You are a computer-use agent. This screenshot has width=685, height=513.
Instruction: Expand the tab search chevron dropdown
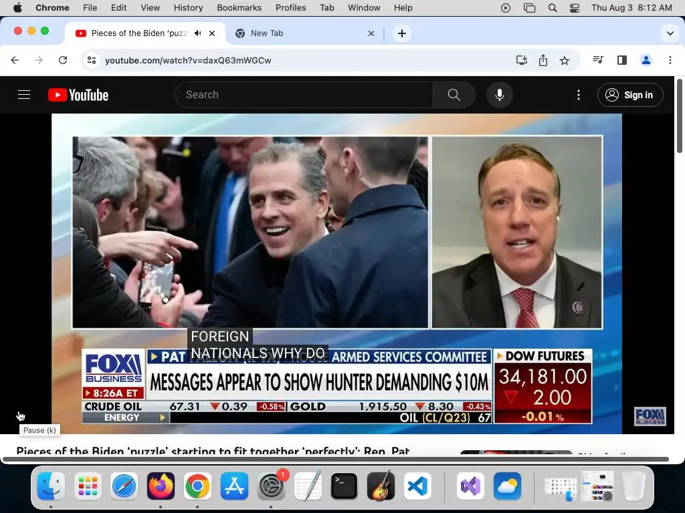point(670,33)
